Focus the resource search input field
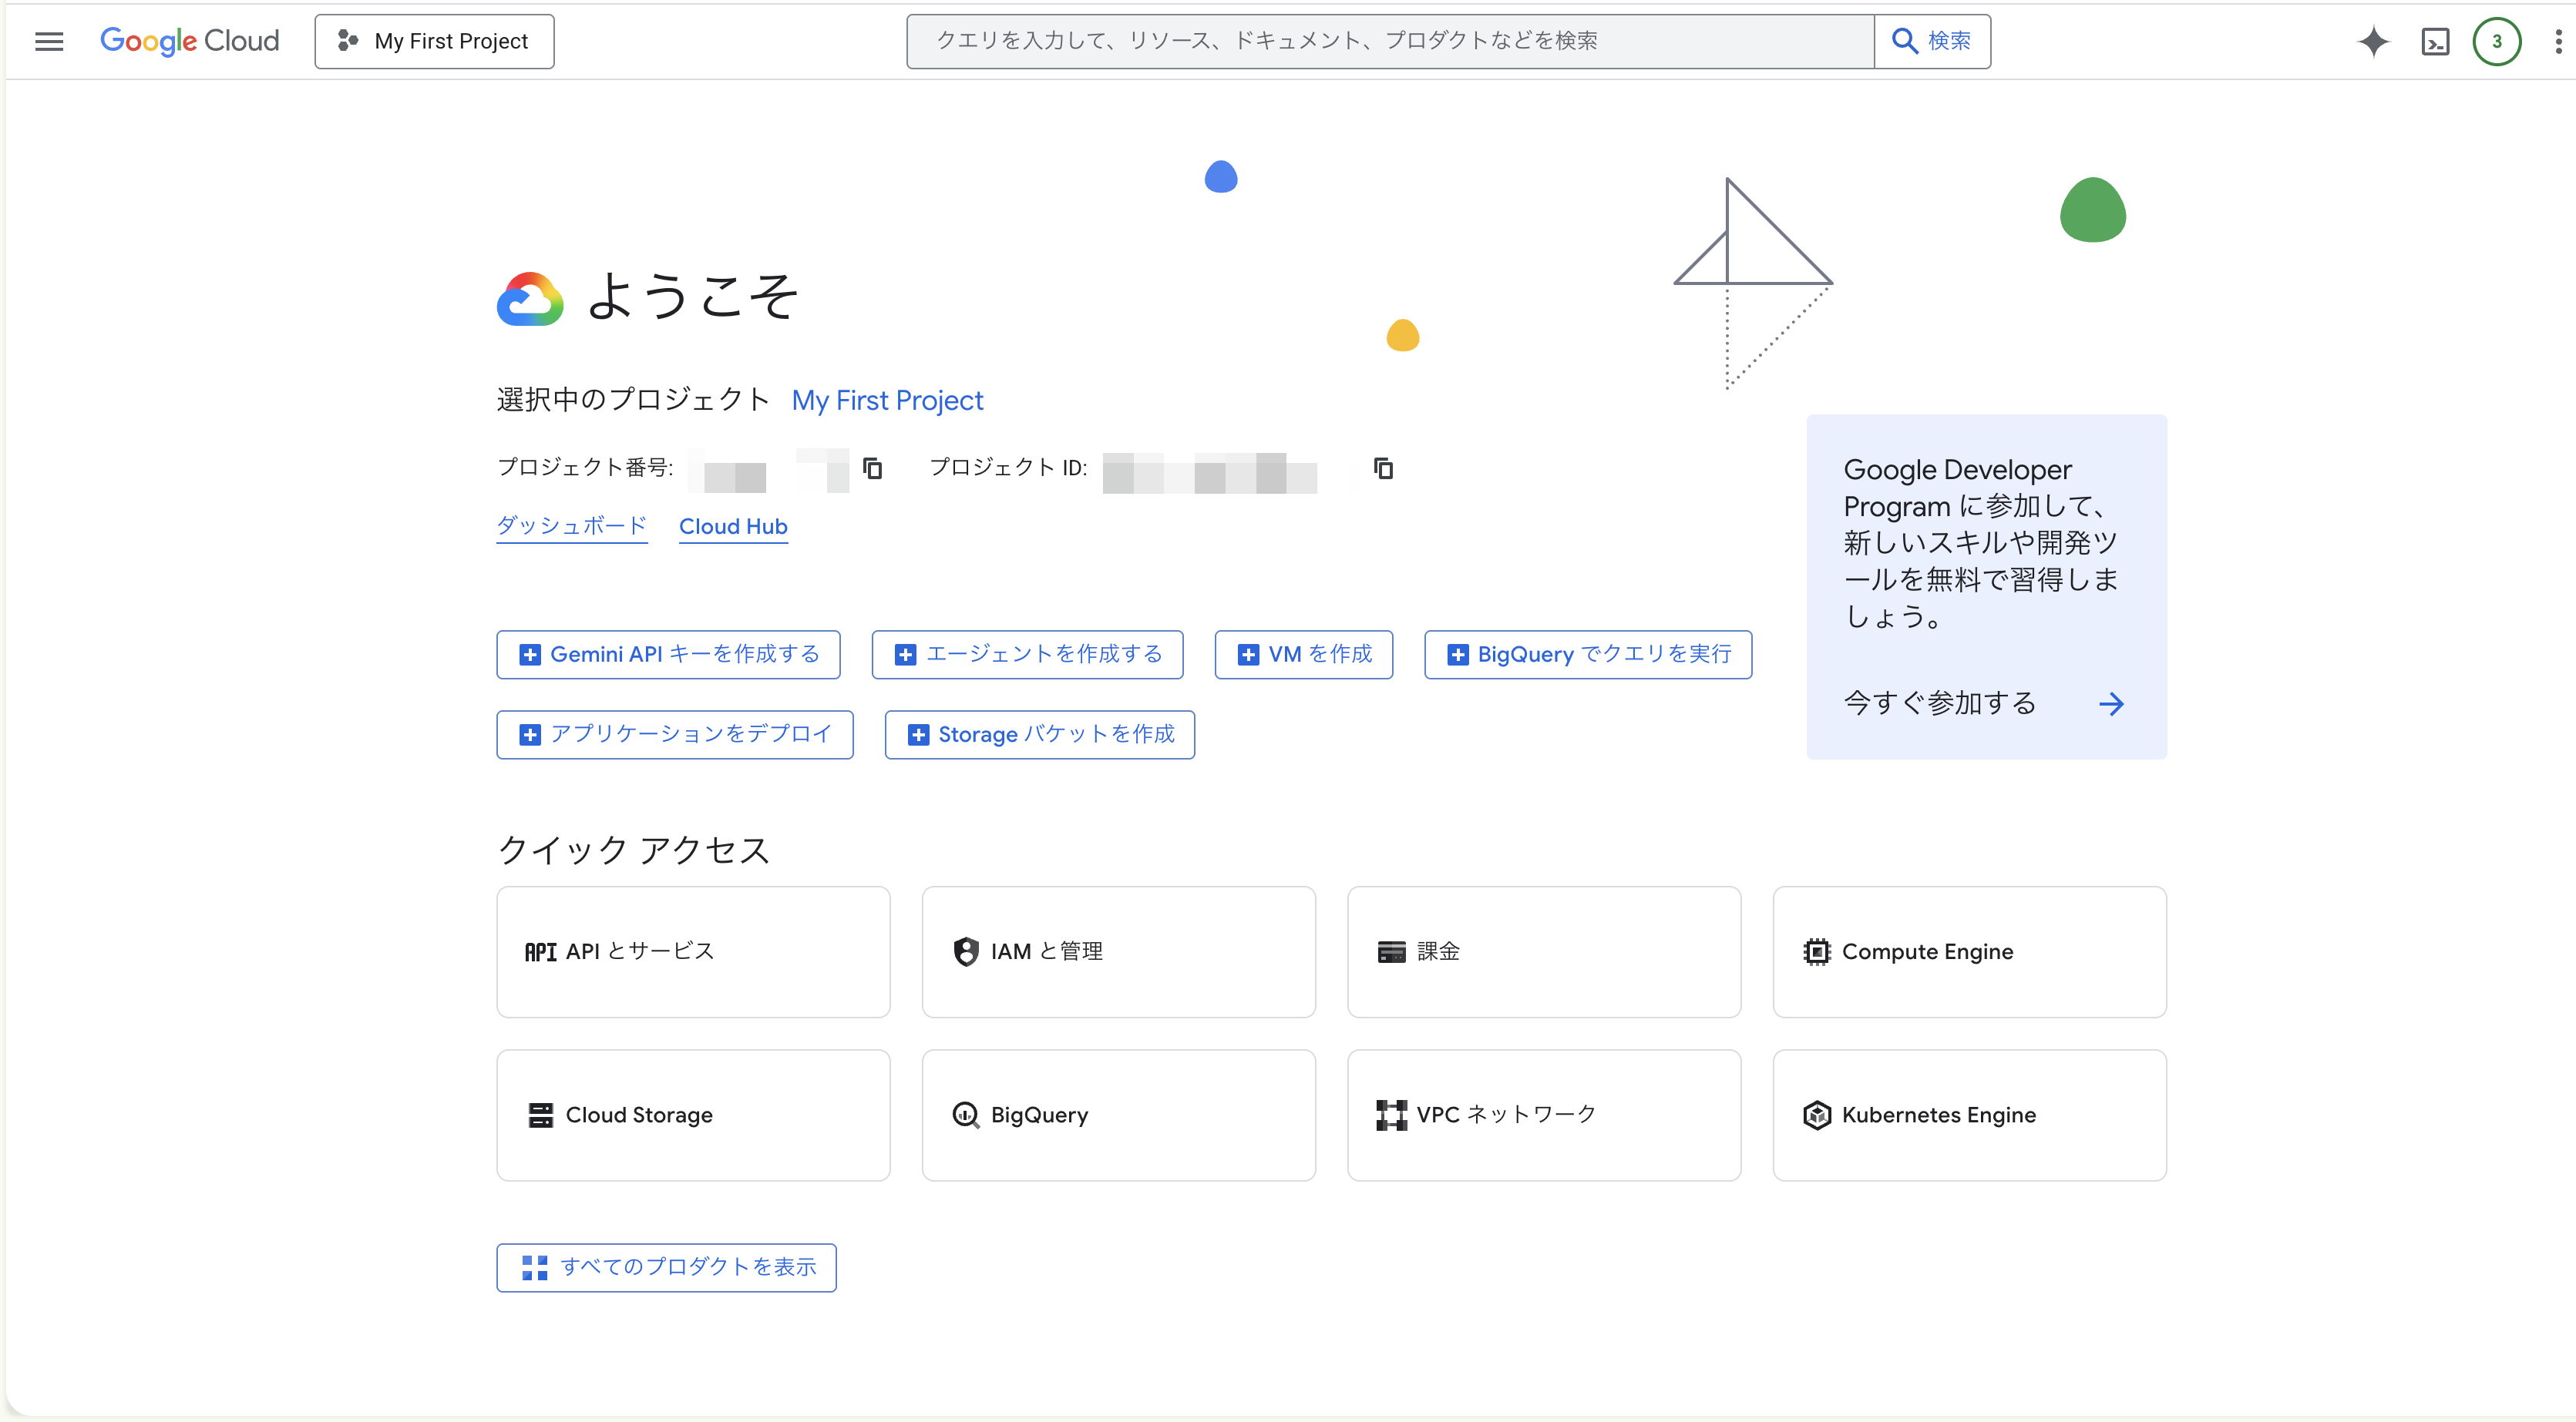This screenshot has height=1422, width=2576. [1390, 41]
